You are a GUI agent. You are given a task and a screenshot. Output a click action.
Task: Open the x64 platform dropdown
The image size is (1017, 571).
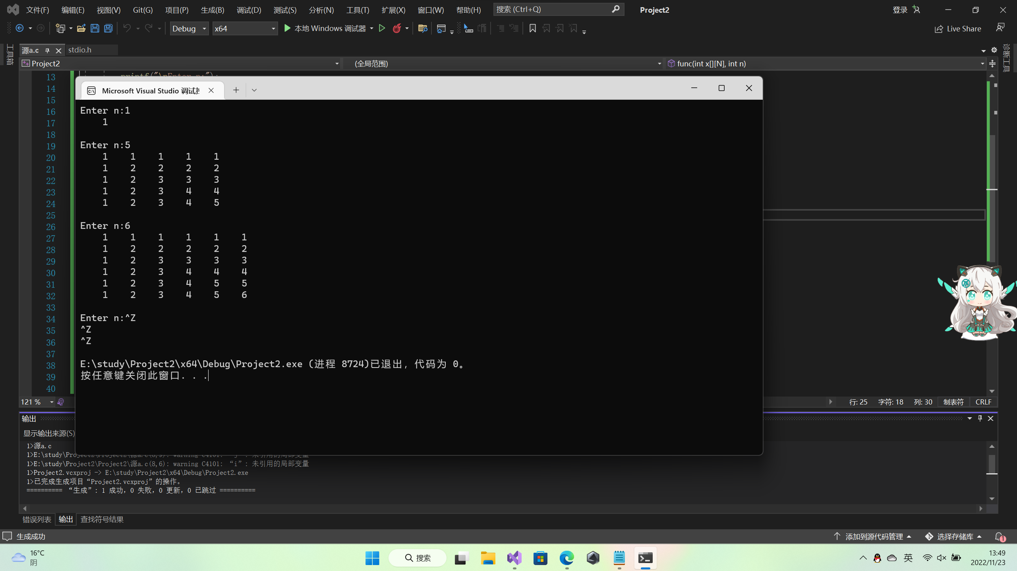pos(245,29)
